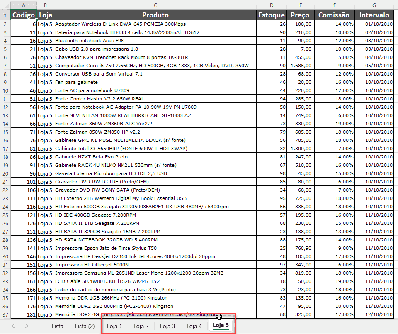Select column E header
This screenshot has height=334, width=398.
[x=301, y=5]
